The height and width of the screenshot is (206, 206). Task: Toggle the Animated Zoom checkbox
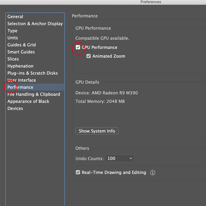coord(88,56)
